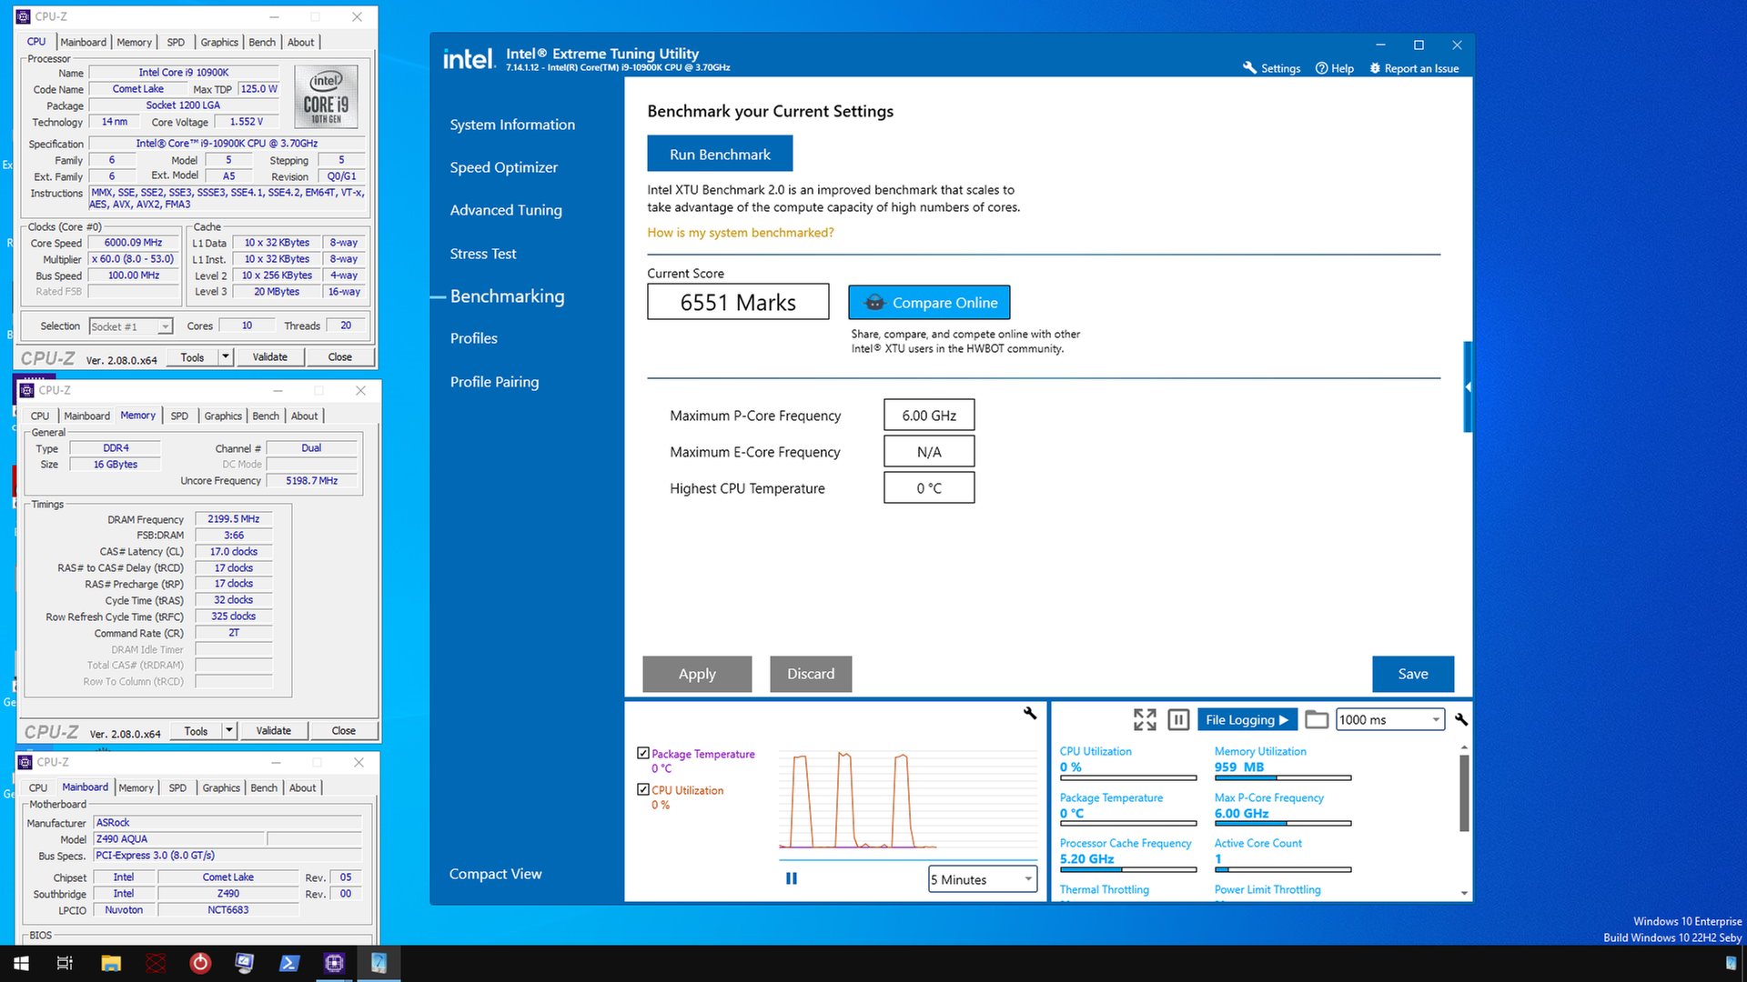The image size is (1747, 982).
Task: Open graph settings wrench icon
Action: pyautogui.click(x=1030, y=714)
